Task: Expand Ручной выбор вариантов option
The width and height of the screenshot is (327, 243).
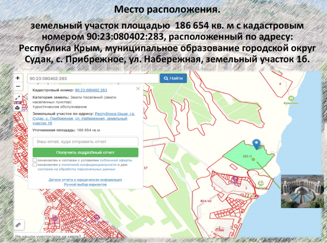Action: click(x=85, y=184)
